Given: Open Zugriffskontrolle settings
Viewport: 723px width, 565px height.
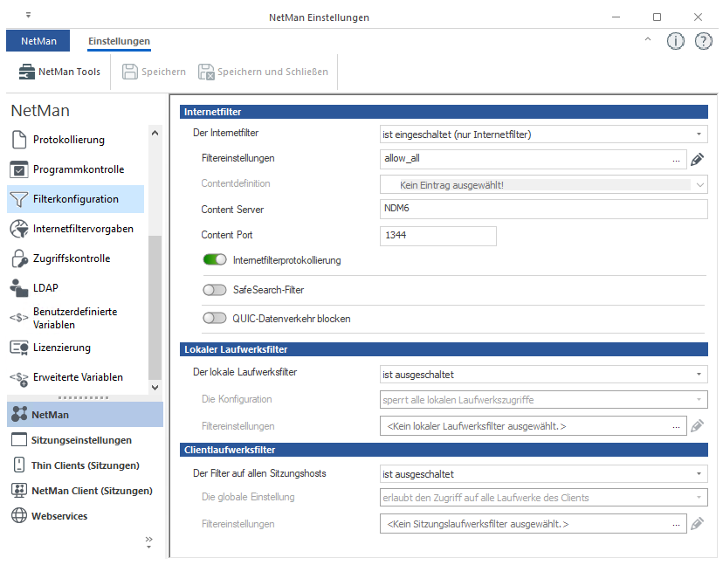Looking at the screenshot, I should click(76, 258).
